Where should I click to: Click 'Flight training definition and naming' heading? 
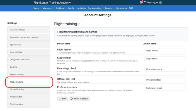[x=77, y=32]
